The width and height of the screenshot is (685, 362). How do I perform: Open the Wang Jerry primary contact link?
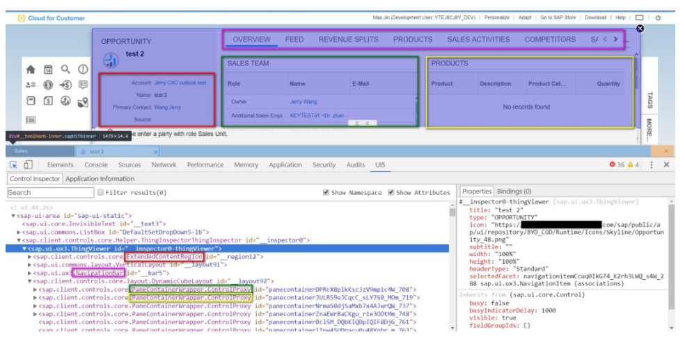(x=167, y=107)
